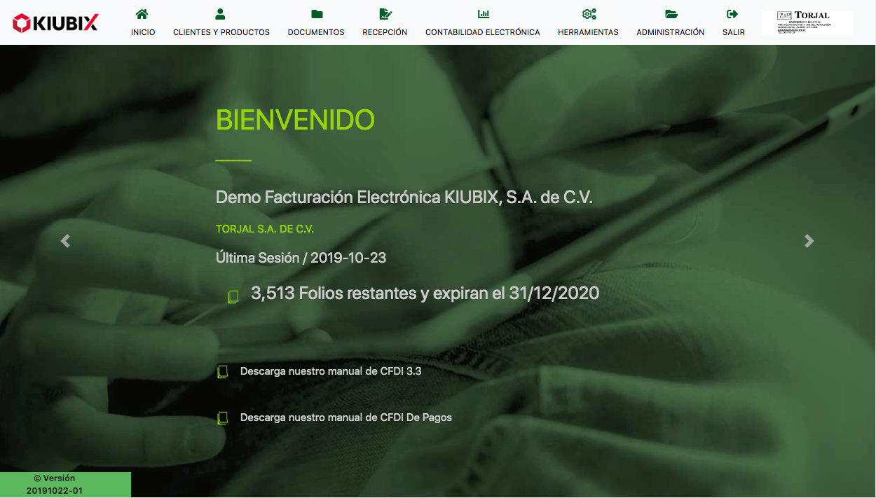Click the gears icon above Herramientas
876x498 pixels.
click(588, 14)
